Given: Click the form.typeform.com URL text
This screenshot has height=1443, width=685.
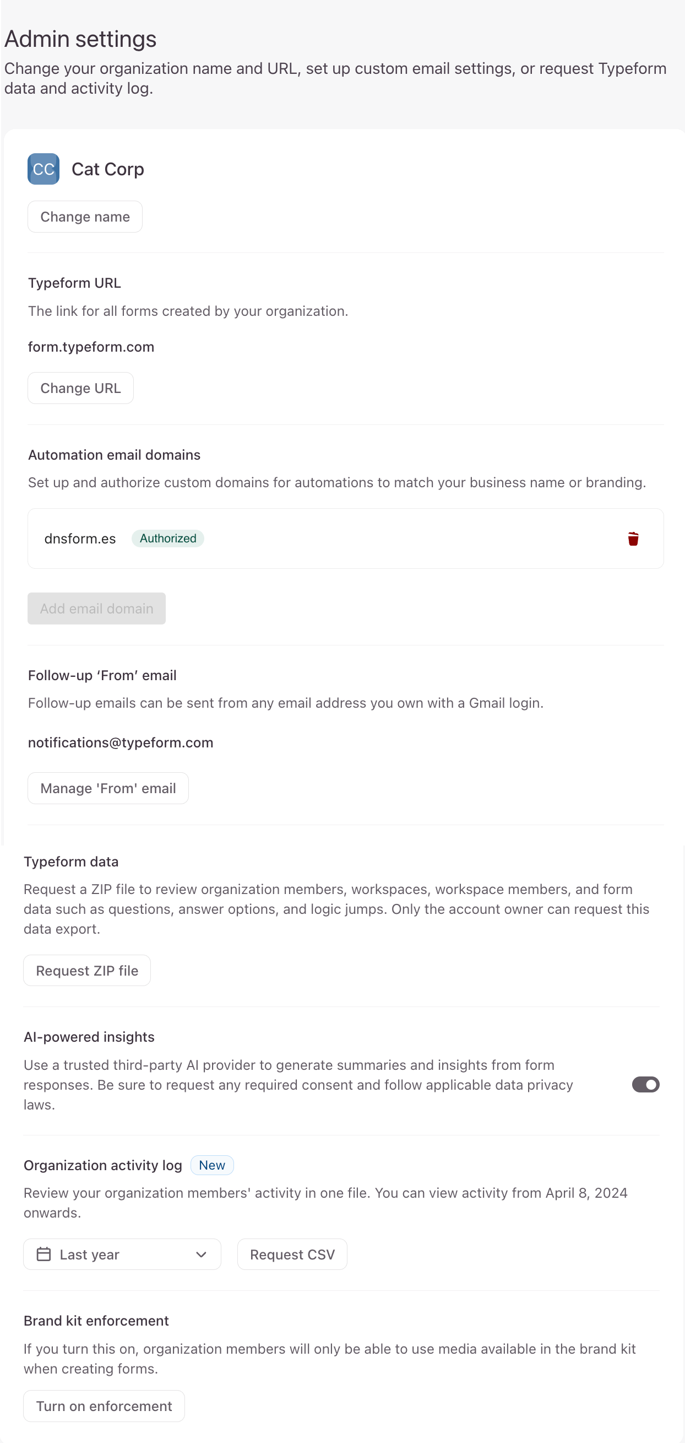Looking at the screenshot, I should coord(91,347).
